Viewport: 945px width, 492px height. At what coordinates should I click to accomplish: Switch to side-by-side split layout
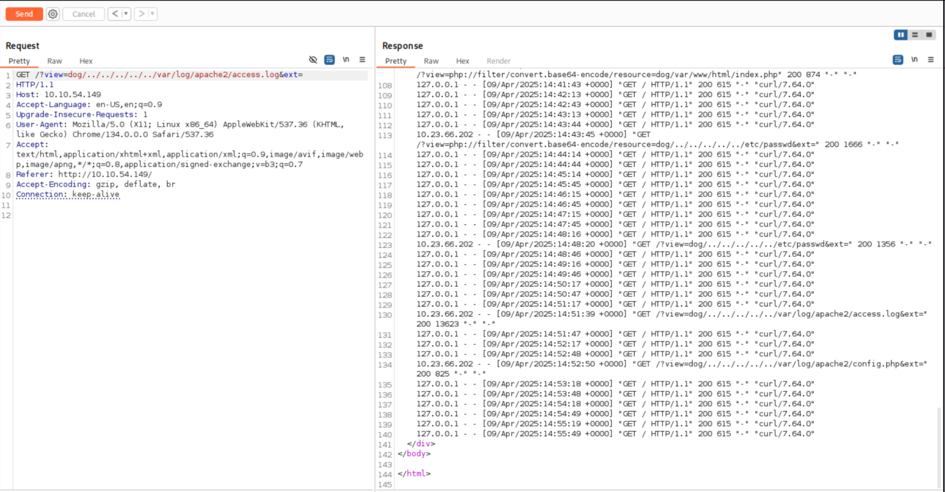[901, 35]
